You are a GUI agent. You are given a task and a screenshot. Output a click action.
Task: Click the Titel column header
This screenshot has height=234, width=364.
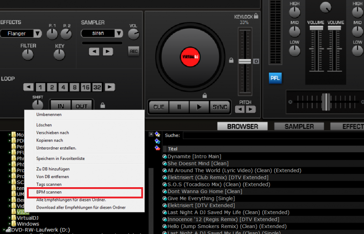pos(266,149)
